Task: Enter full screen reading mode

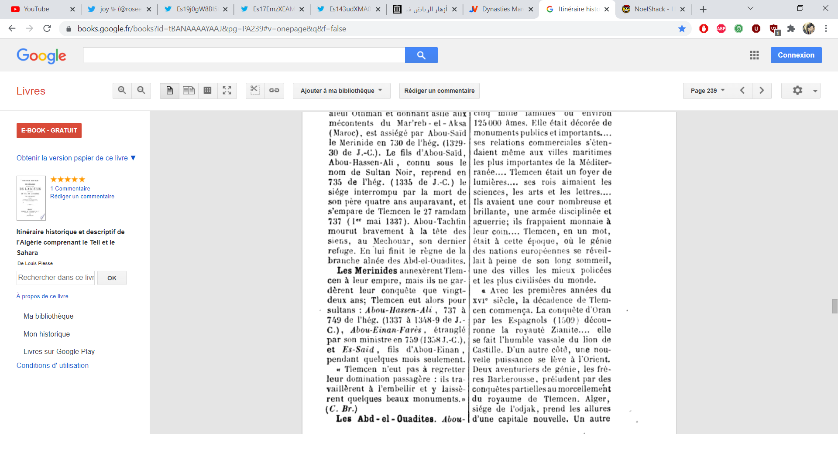Action: 227,91
